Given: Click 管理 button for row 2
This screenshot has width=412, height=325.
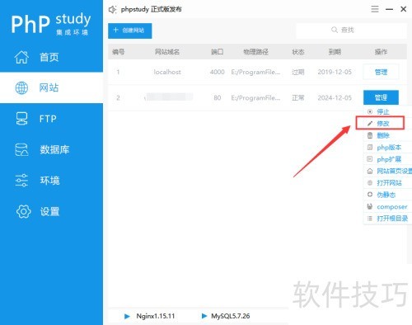Looking at the screenshot, I should coord(381,97).
